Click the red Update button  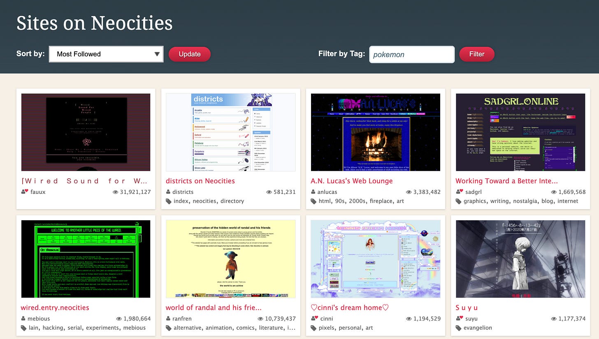tap(190, 54)
